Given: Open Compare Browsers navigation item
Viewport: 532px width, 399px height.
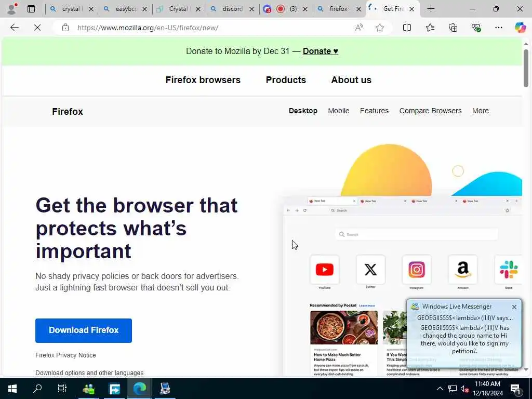Looking at the screenshot, I should pos(430,111).
